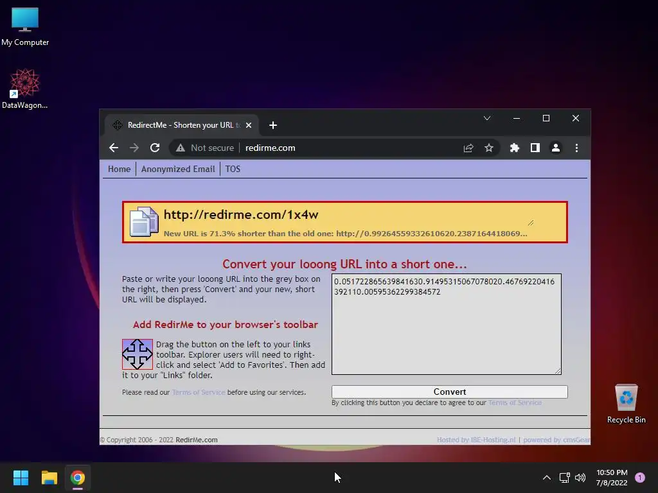Open Anonymized Email navigation link
The width and height of the screenshot is (658, 493).
[x=178, y=169]
